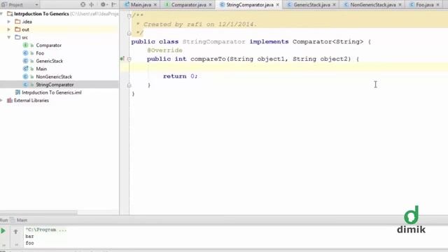The width and height of the screenshot is (448, 252).
Task: Switch to the Foo.java tab
Action: click(425, 5)
